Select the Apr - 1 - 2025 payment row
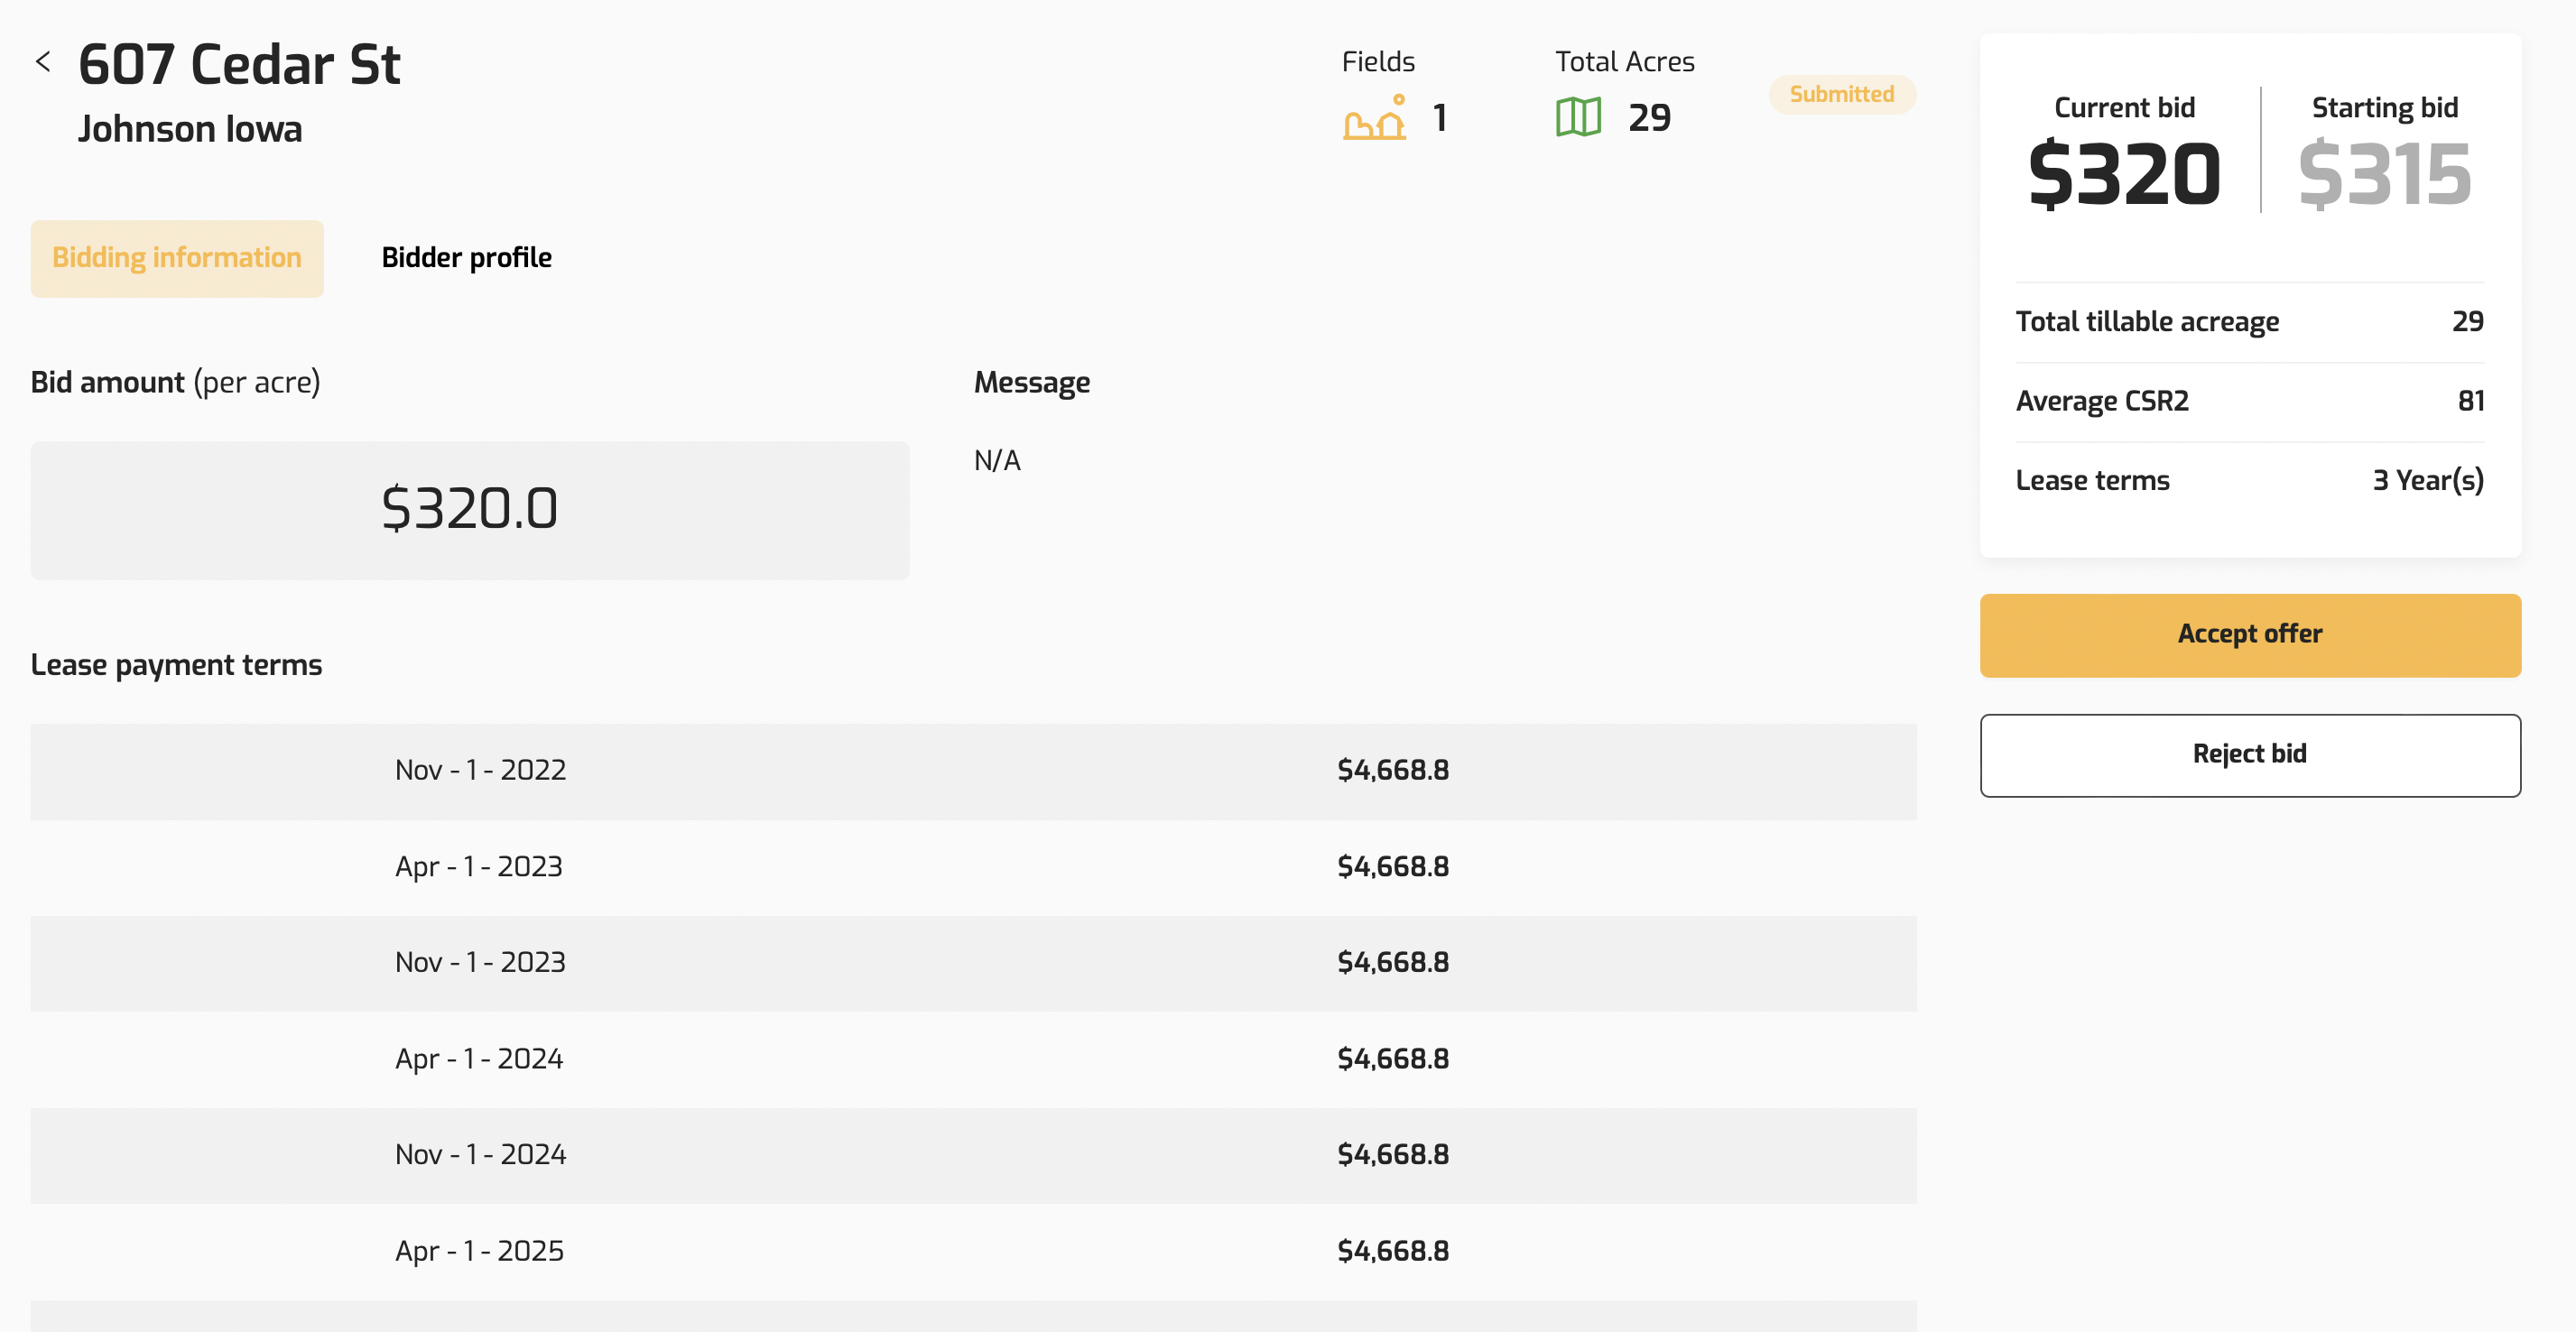 972,1250
